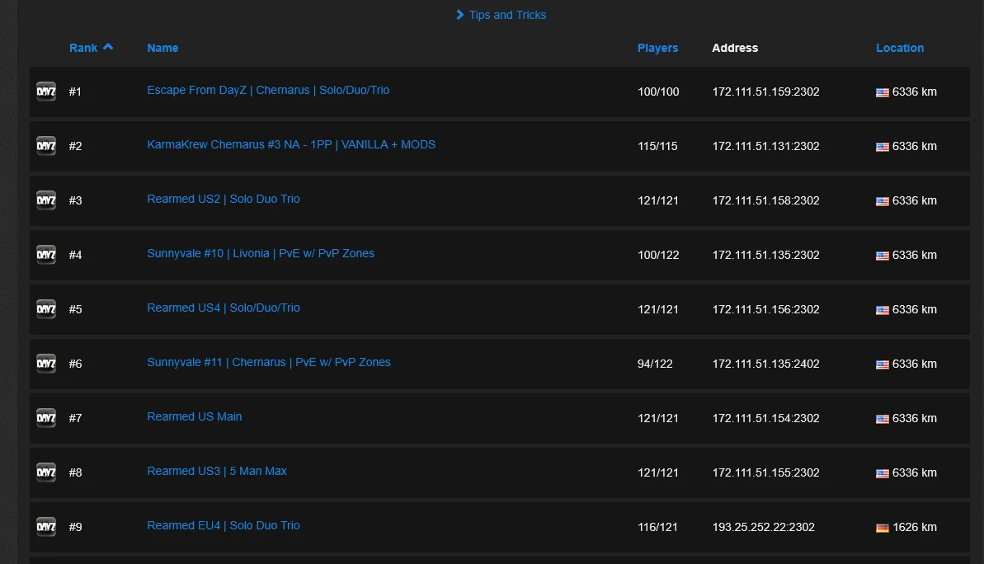Screen dimensions: 984x564
Task: Sort servers by Location column header
Action: coord(900,48)
